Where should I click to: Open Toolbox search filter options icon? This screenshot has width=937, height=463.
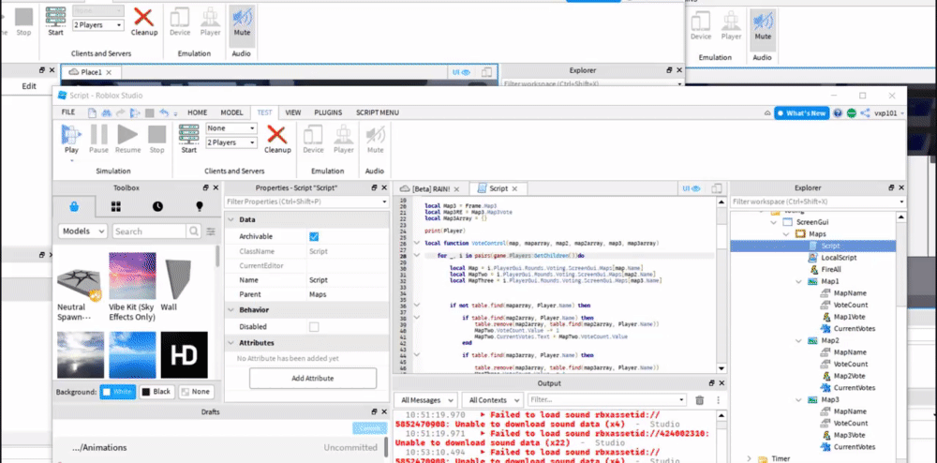coord(211,231)
